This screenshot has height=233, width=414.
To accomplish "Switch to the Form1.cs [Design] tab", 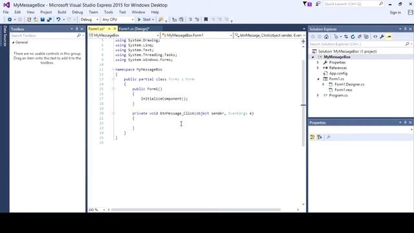I will [134, 28].
